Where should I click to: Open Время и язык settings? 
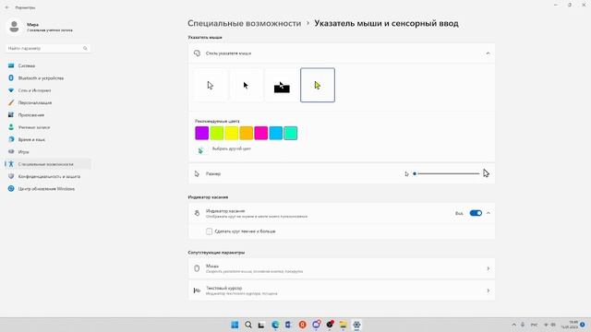(x=47, y=139)
